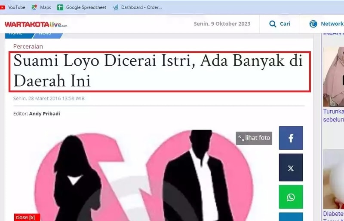Click the headline Suami Loyo Dicerai Istri
Image resolution: width=344 pixels, height=221 pixels.
click(x=158, y=70)
